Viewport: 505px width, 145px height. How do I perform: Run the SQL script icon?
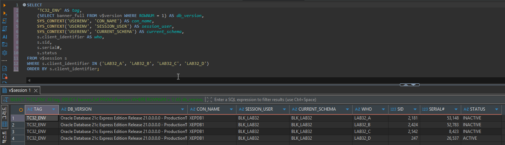click(x=5, y=21)
